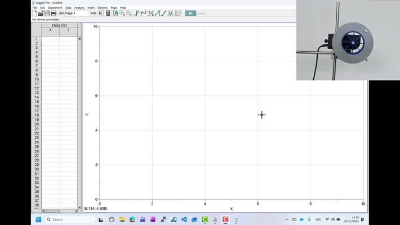Open the green Camtasia taskbar icon
Image resolution: width=400 pixels, height=225 pixels.
[205, 219]
